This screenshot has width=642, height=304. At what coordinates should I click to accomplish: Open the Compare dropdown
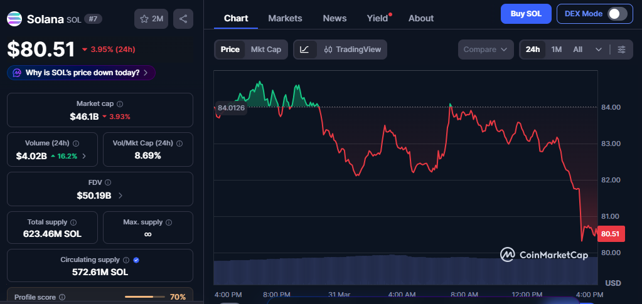tap(486, 50)
